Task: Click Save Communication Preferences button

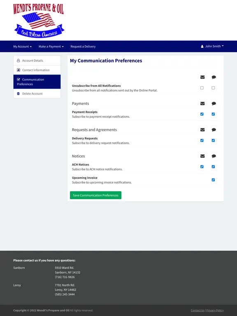Action: [95, 195]
